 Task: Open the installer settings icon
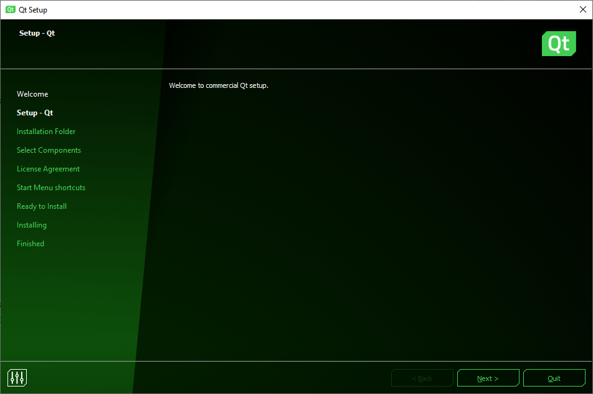coord(17,377)
